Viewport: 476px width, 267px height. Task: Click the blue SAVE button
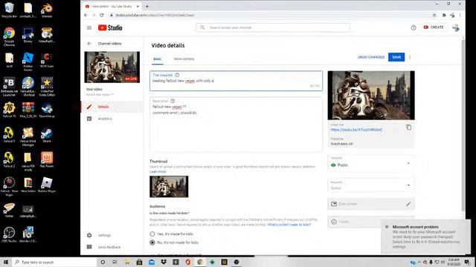(x=396, y=57)
